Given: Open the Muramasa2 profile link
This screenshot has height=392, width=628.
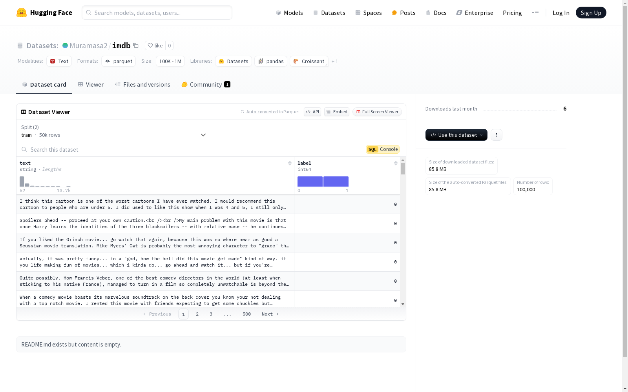Looking at the screenshot, I should [x=88, y=45].
